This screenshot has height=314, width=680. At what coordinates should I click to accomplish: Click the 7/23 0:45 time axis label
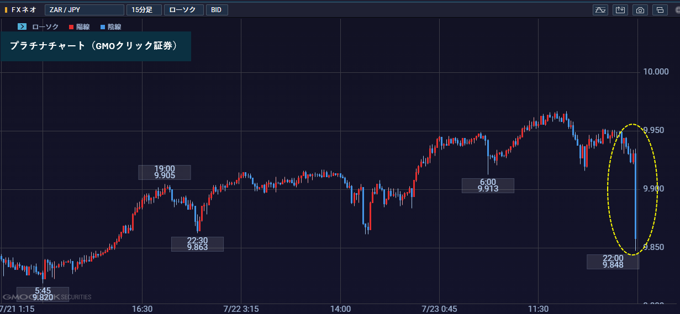click(440, 309)
